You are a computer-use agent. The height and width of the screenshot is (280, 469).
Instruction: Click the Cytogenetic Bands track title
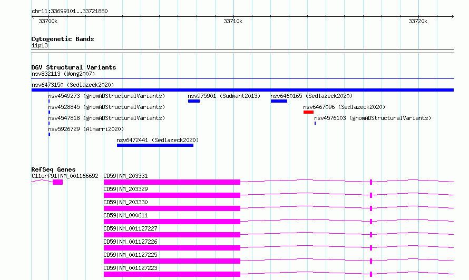click(x=63, y=39)
